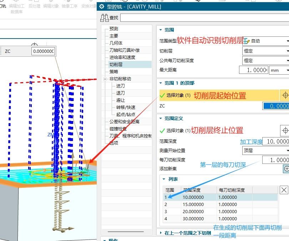Click the X delete button beside the list
Screen dimensions: 289x241
point(284,190)
